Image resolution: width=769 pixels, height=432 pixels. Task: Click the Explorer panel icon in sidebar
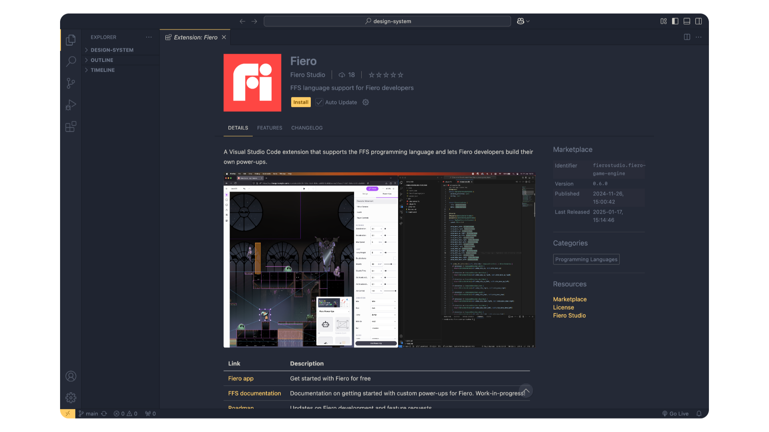click(71, 40)
